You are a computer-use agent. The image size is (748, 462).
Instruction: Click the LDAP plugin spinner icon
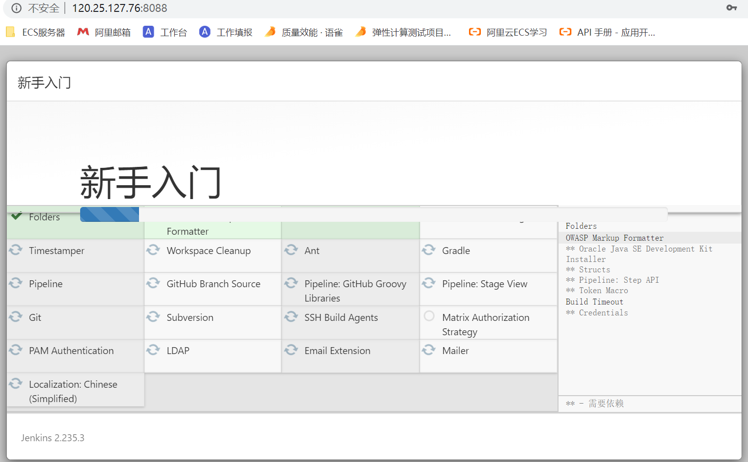click(153, 350)
